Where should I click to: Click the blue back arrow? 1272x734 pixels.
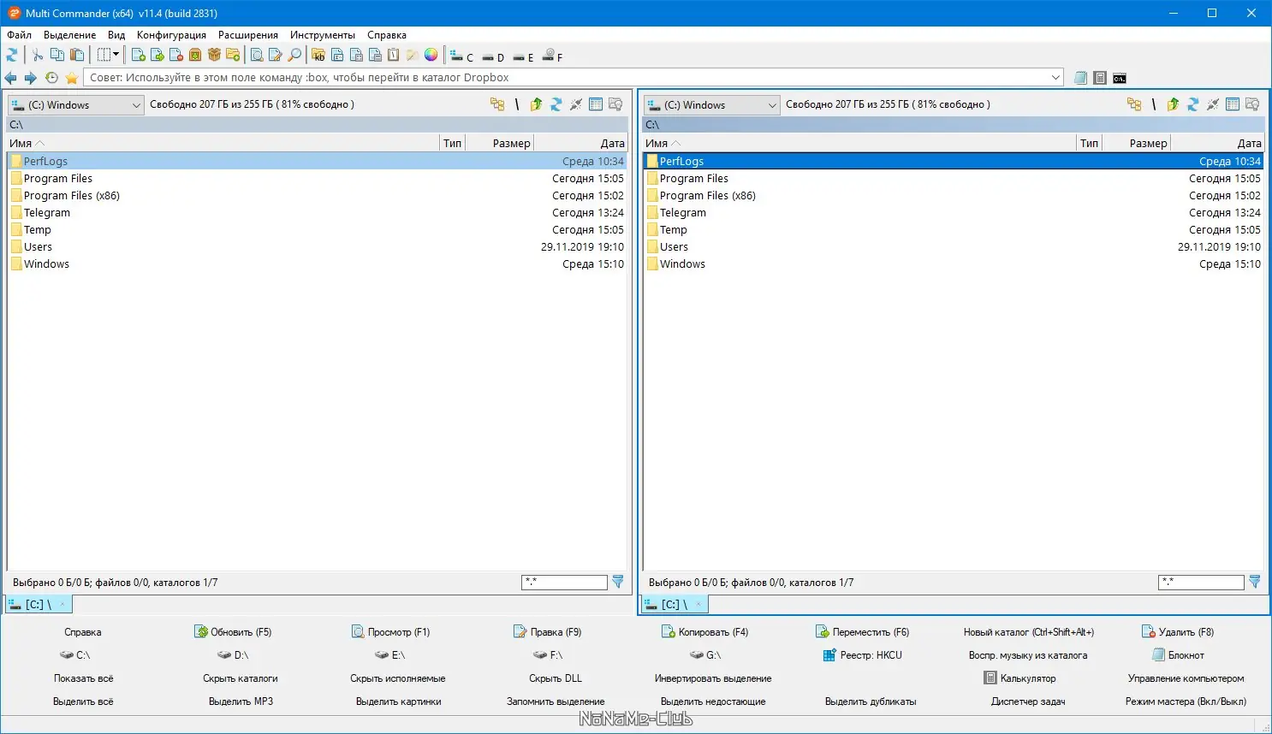point(11,78)
